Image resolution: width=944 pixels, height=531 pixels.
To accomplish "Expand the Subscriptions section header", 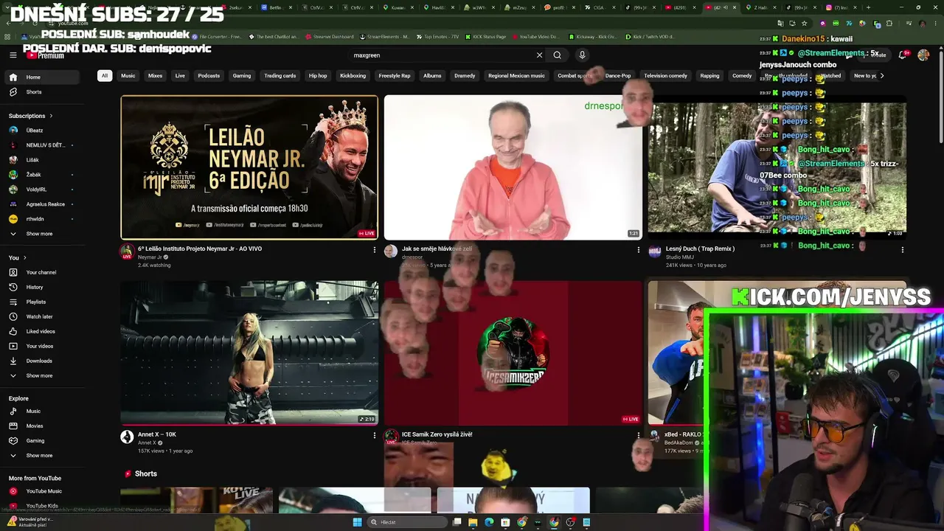I will [30, 116].
